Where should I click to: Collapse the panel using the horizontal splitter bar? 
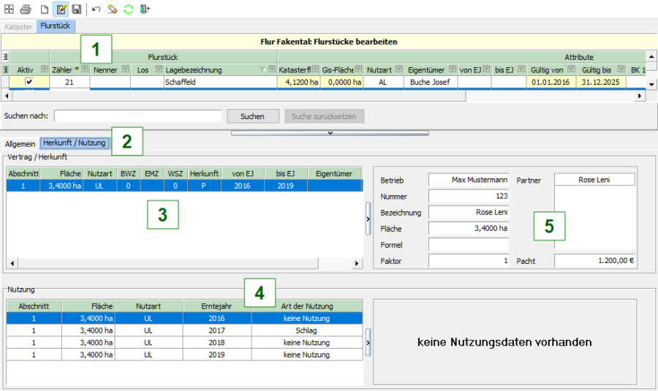click(329, 133)
